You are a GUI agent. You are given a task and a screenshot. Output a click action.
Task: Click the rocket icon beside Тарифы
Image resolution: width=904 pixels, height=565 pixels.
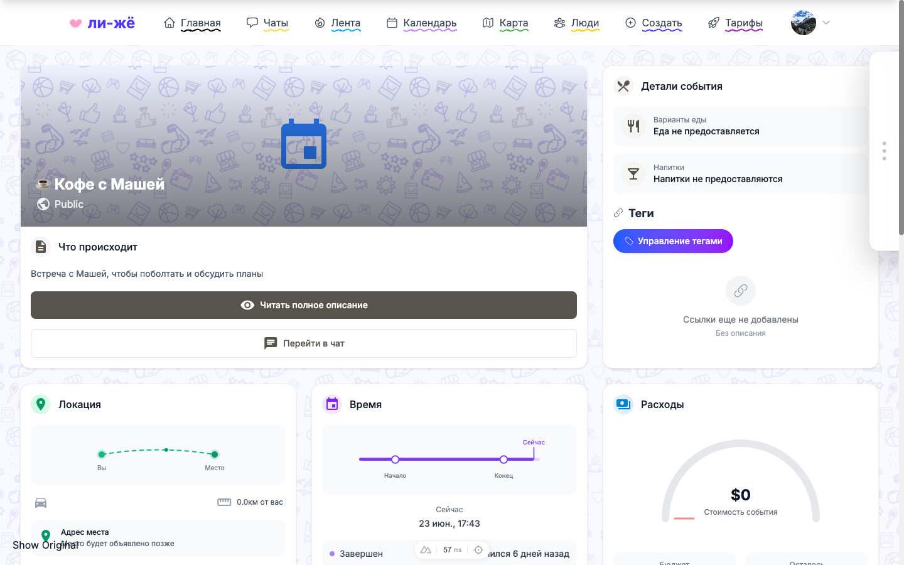point(714,23)
